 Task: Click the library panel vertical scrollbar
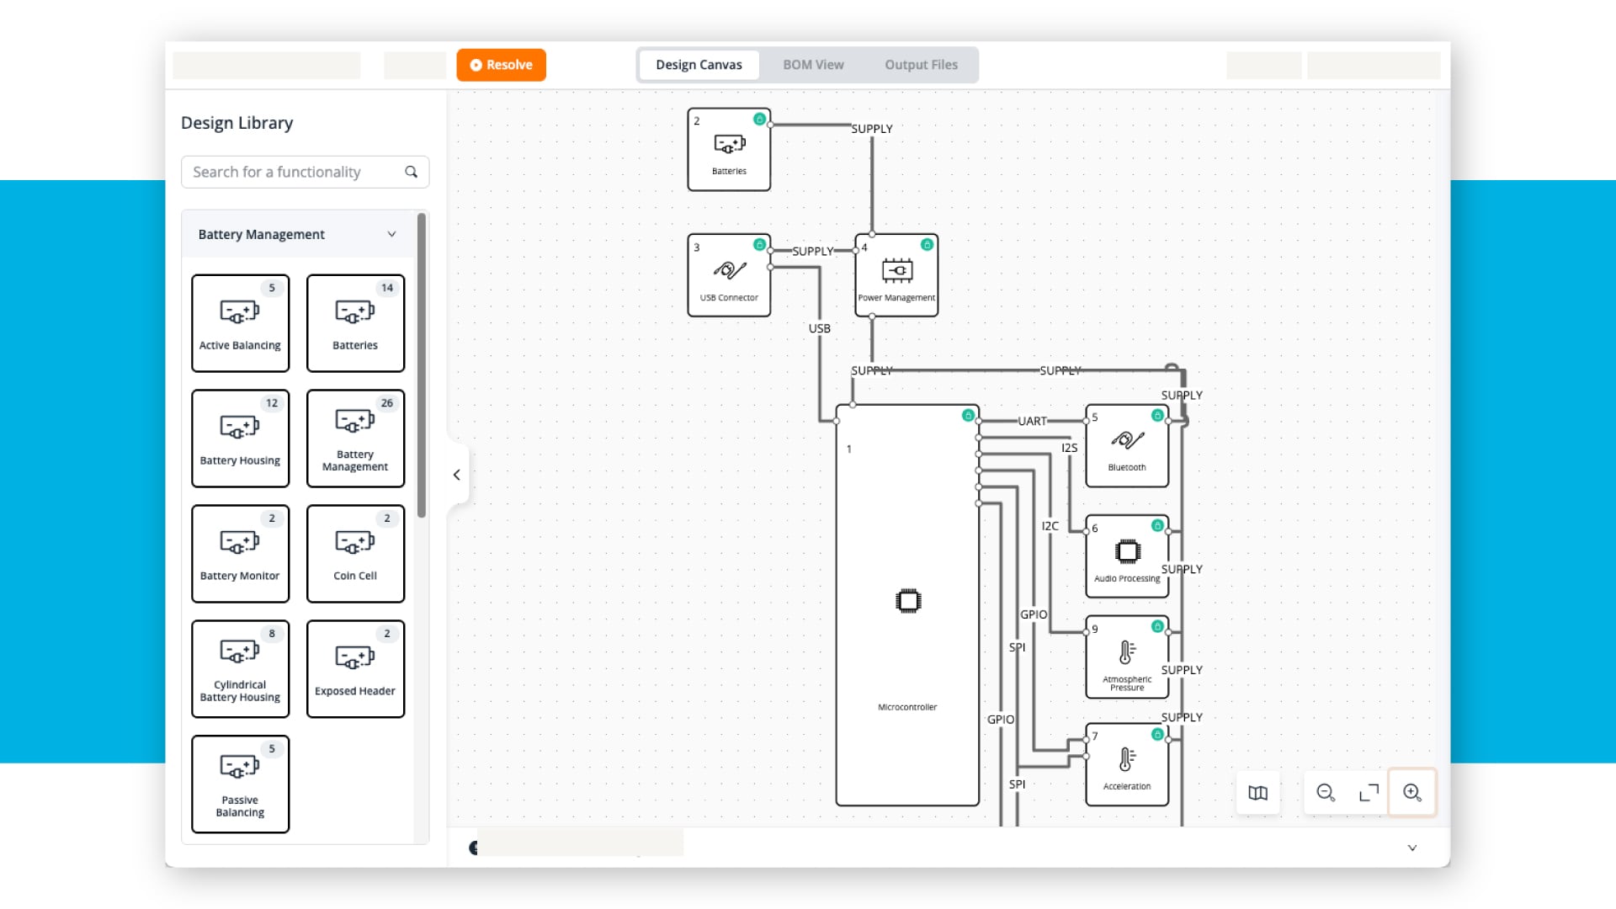tap(422, 365)
